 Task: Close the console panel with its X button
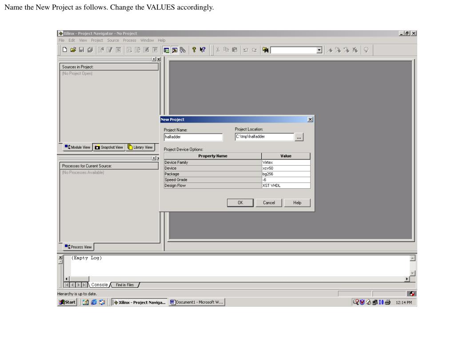pos(60,257)
